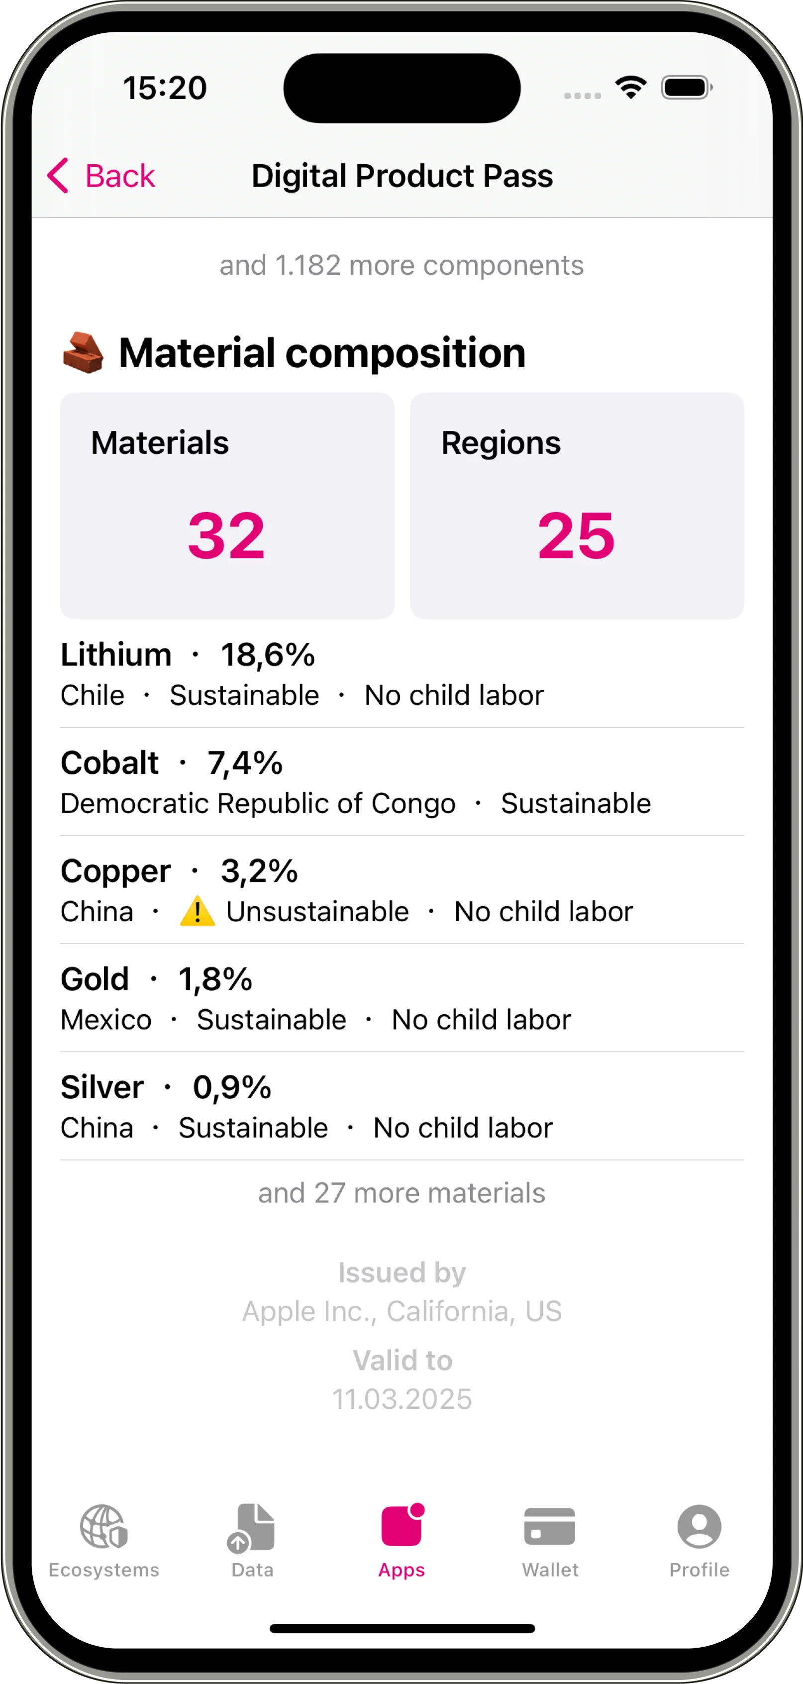Tap the back chevron arrow icon
This screenshot has height=1684, width=803.
[58, 175]
